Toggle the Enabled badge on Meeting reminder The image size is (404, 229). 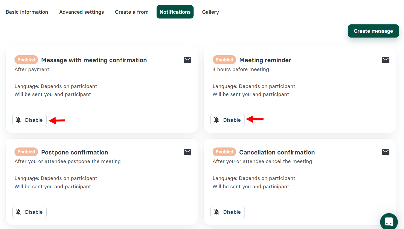[x=224, y=60]
